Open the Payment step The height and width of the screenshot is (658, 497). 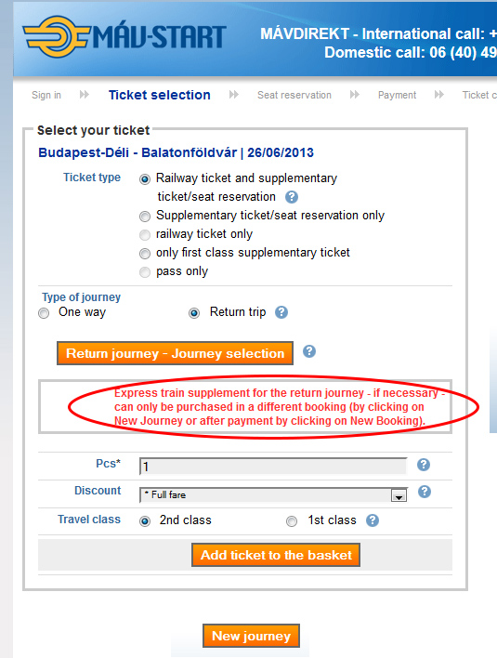click(x=398, y=95)
